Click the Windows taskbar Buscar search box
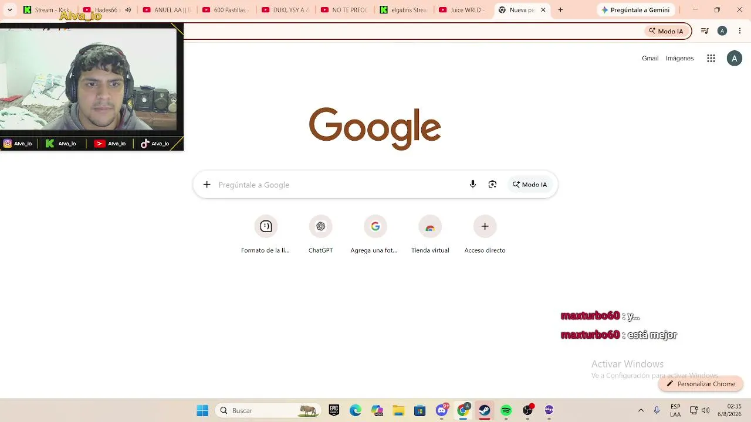The image size is (751, 422). tap(267, 410)
